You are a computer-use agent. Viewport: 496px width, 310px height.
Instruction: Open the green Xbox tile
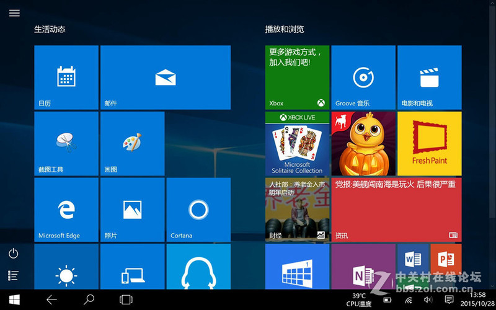tap(297, 77)
